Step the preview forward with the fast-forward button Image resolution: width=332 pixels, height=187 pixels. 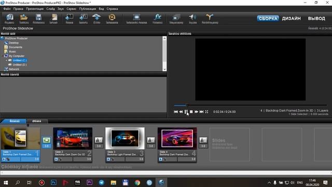(x=196, y=112)
